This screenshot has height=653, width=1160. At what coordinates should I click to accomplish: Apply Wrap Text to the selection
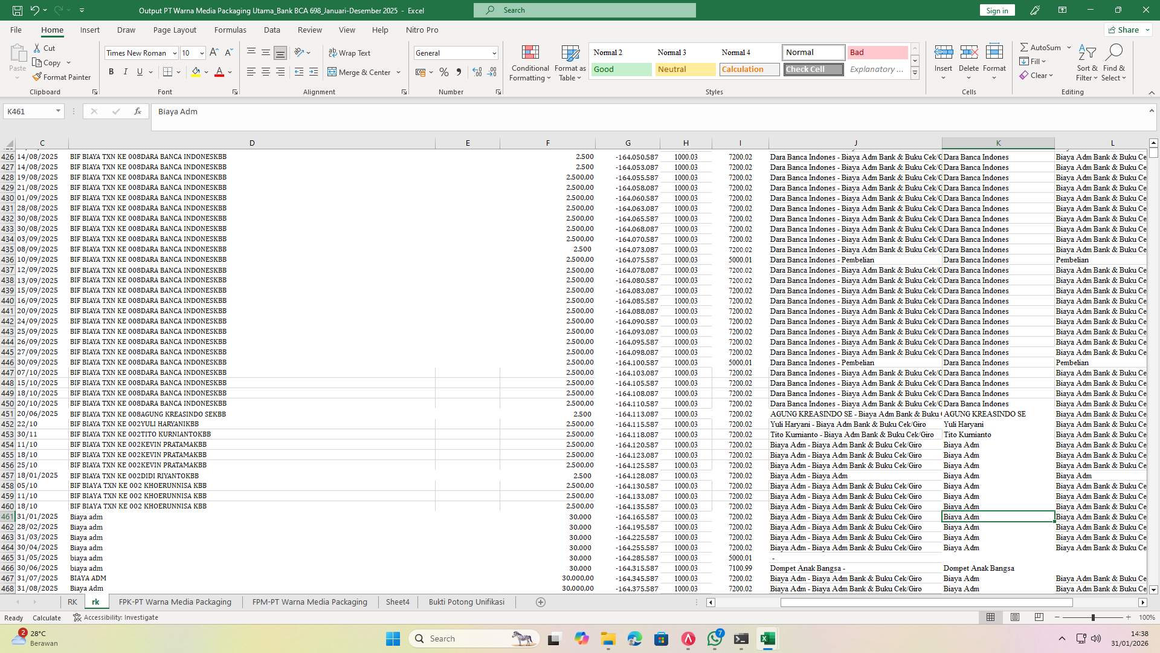pyautogui.click(x=350, y=53)
